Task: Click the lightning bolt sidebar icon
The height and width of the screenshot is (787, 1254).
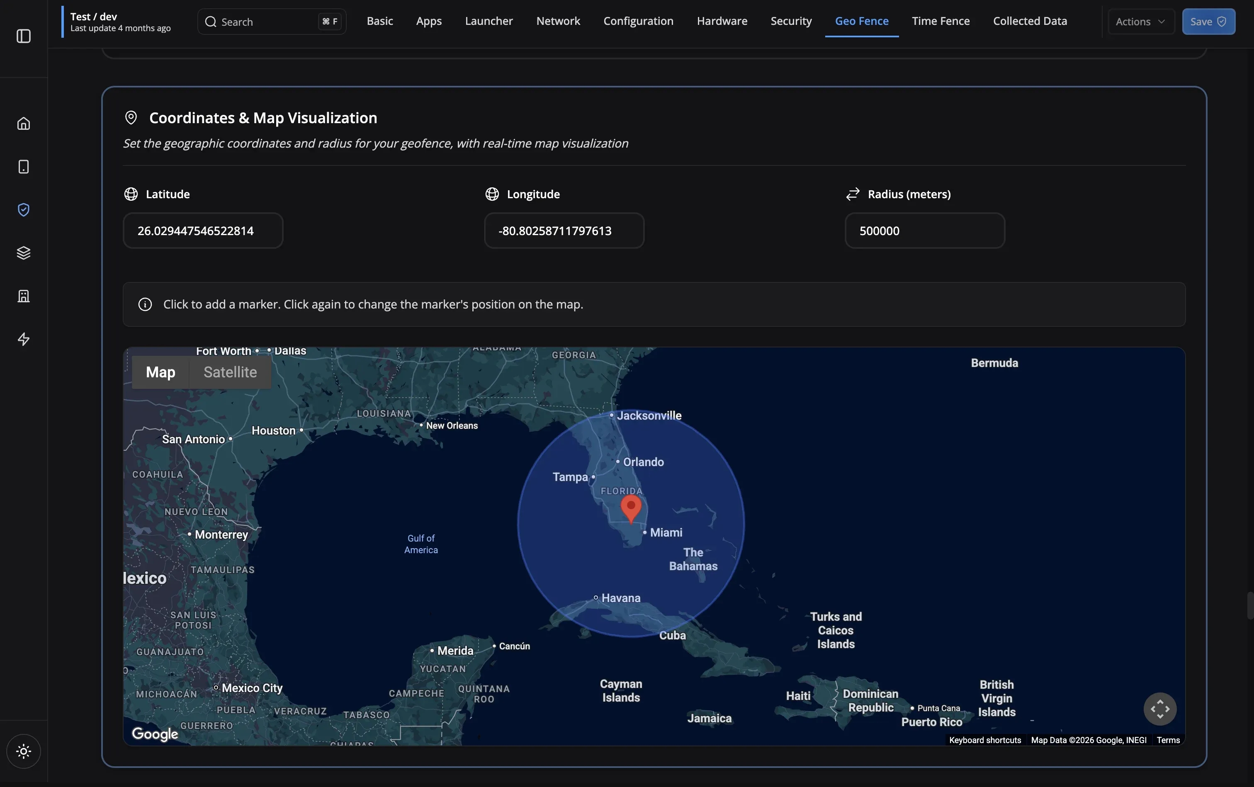Action: click(23, 339)
